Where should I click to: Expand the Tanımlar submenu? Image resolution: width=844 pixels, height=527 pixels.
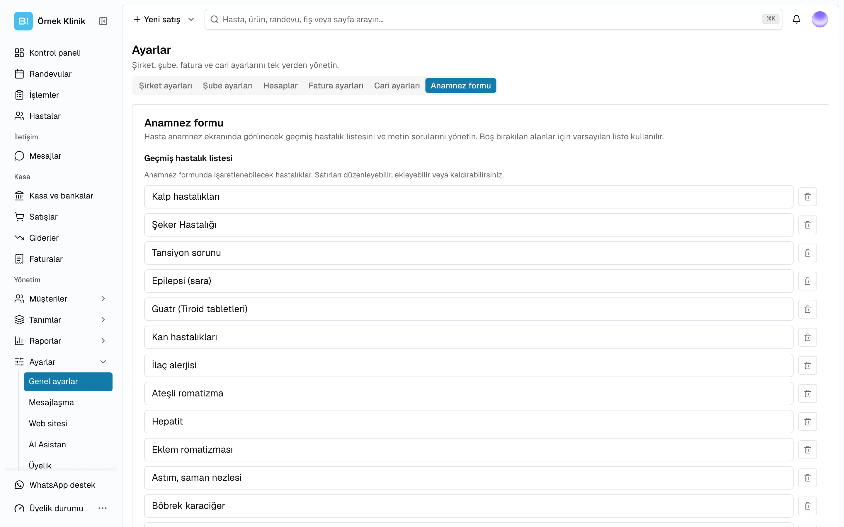coord(103,320)
